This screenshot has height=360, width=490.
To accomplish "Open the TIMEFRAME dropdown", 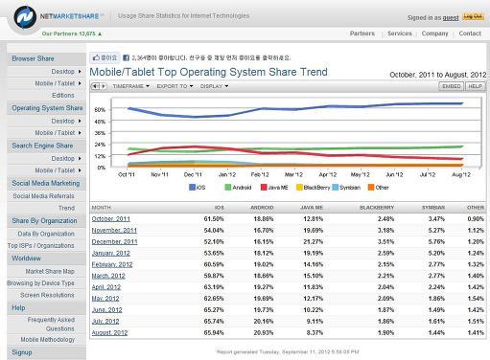I will [131, 86].
